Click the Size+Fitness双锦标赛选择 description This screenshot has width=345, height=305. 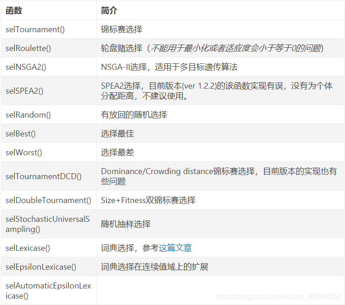tap(148, 200)
